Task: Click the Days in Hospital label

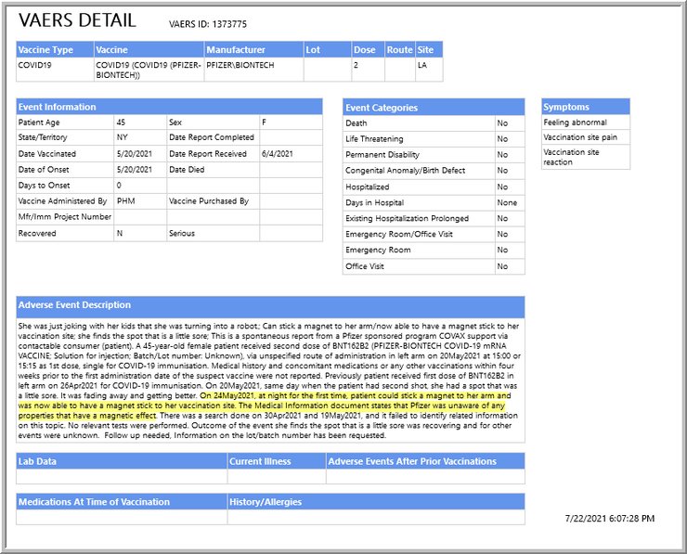Action: pos(375,203)
